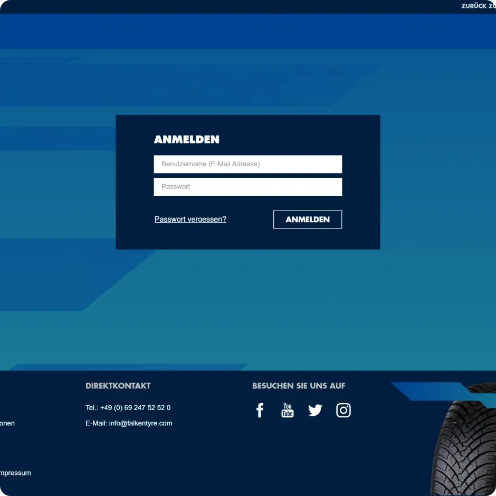Screen dimensions: 496x496
Task: Click the Benutzername (E-Mail Adresse) field
Action: 247,164
